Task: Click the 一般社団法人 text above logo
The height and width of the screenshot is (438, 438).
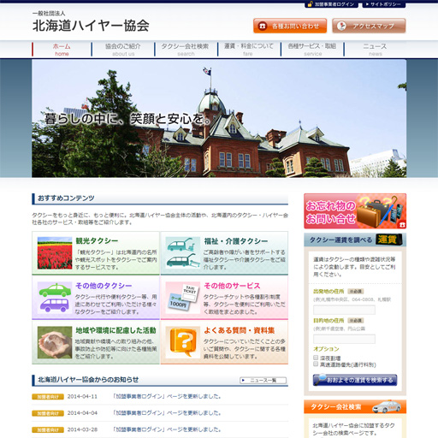Action: point(49,13)
